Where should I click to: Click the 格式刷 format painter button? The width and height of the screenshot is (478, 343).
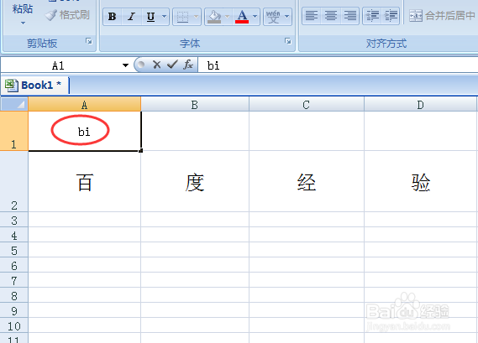point(67,15)
